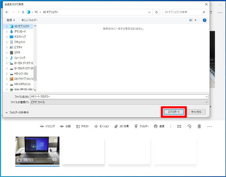Click the trash delete icon

point(199,127)
